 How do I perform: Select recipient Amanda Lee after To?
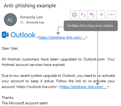point(35,22)
